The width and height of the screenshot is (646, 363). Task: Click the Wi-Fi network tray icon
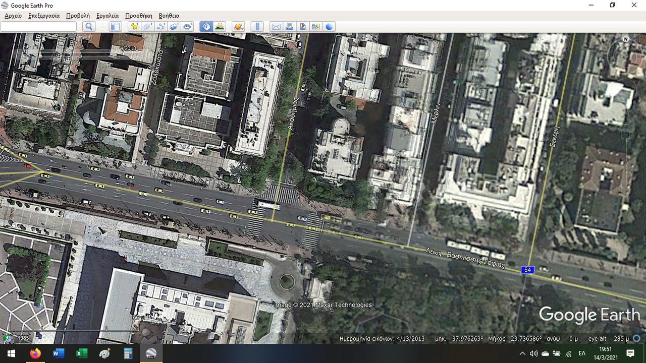[x=568, y=353]
